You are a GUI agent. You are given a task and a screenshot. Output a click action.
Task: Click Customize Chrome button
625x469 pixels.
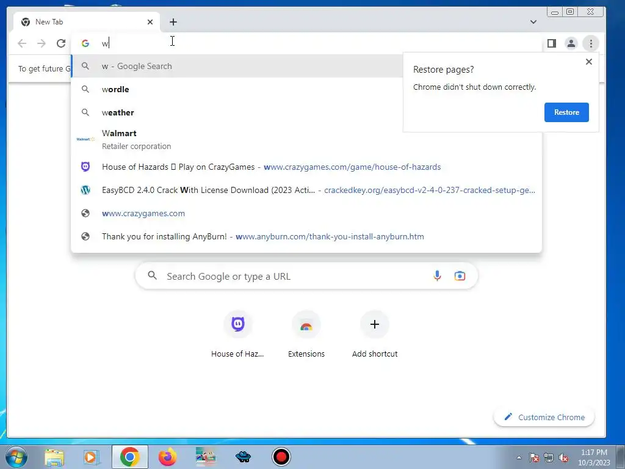click(x=544, y=417)
